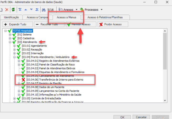Click green check beside [02] Cadastros
Image resolution: width=172 pixels, height=119 pixels.
point(14,38)
